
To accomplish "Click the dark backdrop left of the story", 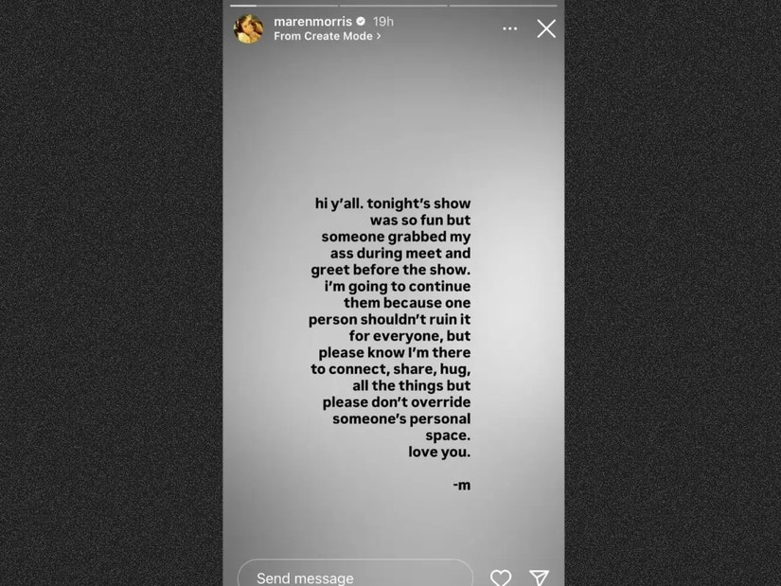I will click(111, 293).
